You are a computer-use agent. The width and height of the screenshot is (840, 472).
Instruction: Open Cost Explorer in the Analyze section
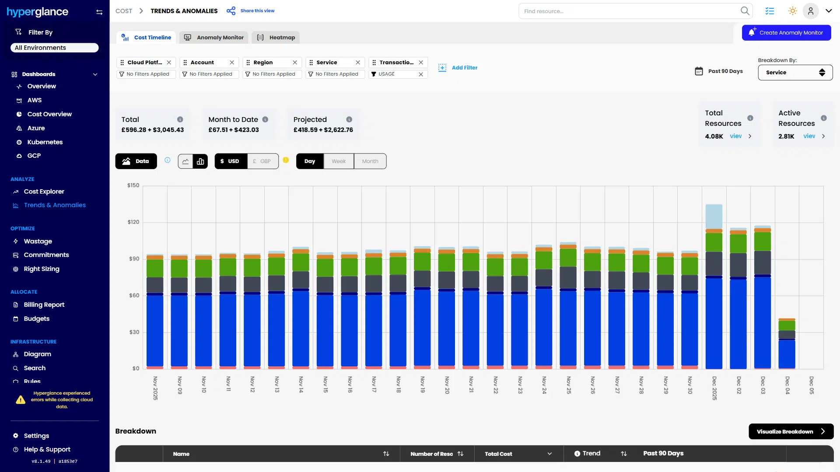pos(44,191)
